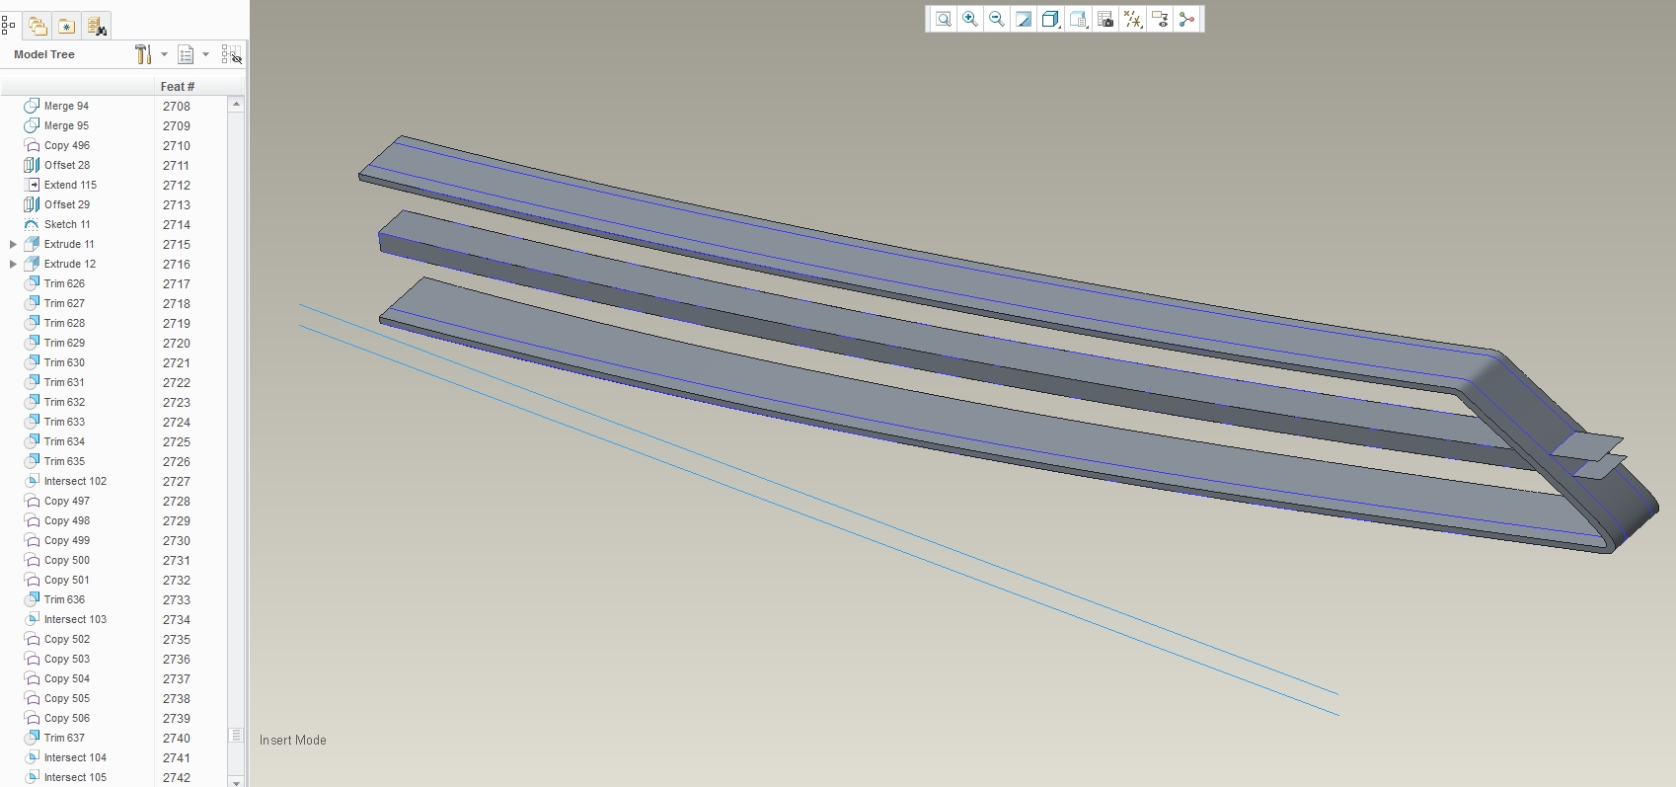This screenshot has width=1676, height=787.
Task: Click the model tree scroll-up arrow
Action: [x=236, y=104]
